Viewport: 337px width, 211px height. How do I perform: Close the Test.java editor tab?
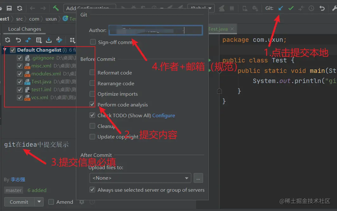(x=232, y=29)
